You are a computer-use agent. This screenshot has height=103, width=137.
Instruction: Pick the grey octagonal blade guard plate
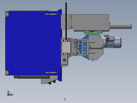click(x=96, y=47)
